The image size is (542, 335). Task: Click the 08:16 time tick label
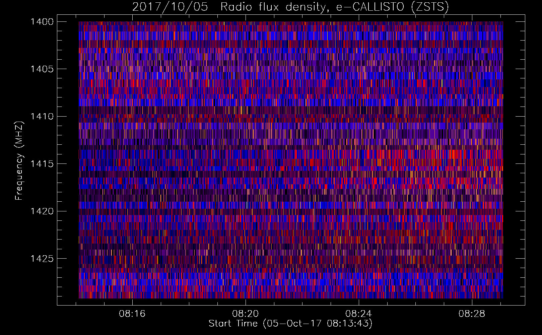(x=132, y=314)
